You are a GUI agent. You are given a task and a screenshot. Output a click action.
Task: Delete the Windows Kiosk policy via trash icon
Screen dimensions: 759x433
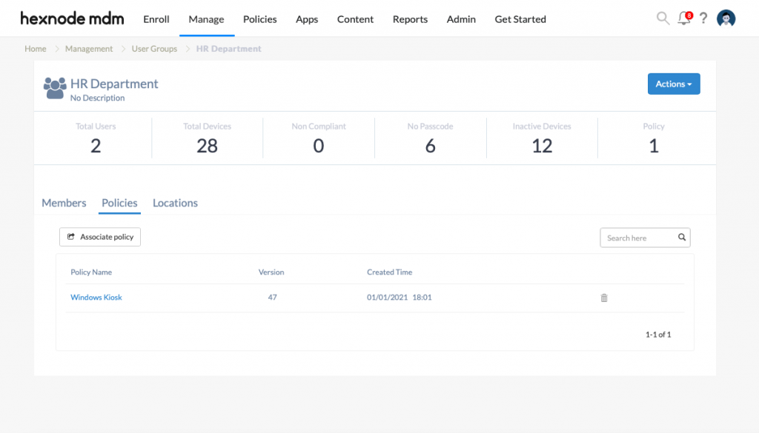tap(604, 298)
